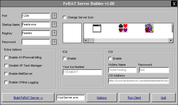The width and height of the screenshot is (178, 105).
Task: Click into the RegKey field
Action: tap(36, 33)
